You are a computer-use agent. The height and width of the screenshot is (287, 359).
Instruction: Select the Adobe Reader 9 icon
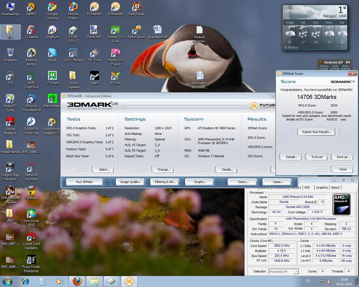click(x=10, y=126)
